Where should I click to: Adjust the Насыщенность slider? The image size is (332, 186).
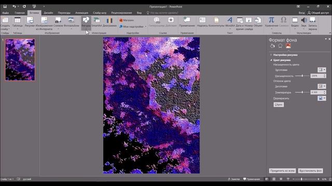coord(302,76)
